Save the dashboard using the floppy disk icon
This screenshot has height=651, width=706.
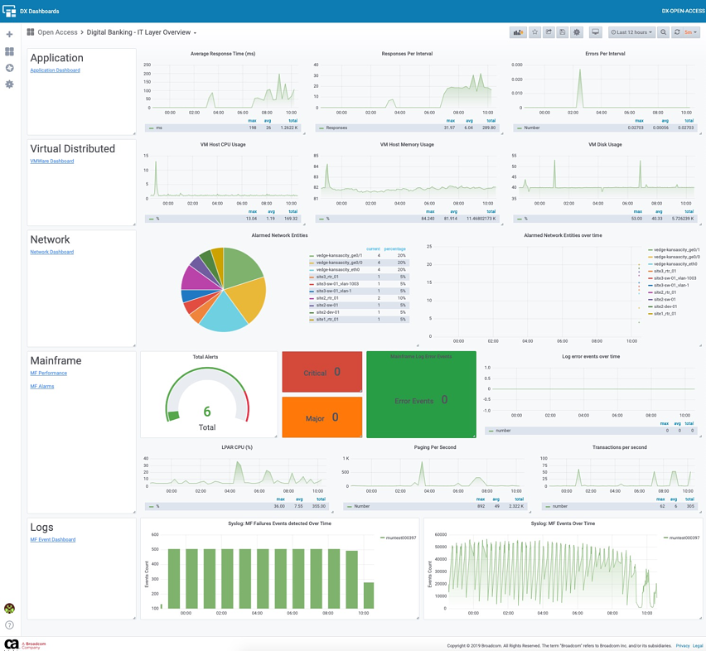pyautogui.click(x=563, y=32)
